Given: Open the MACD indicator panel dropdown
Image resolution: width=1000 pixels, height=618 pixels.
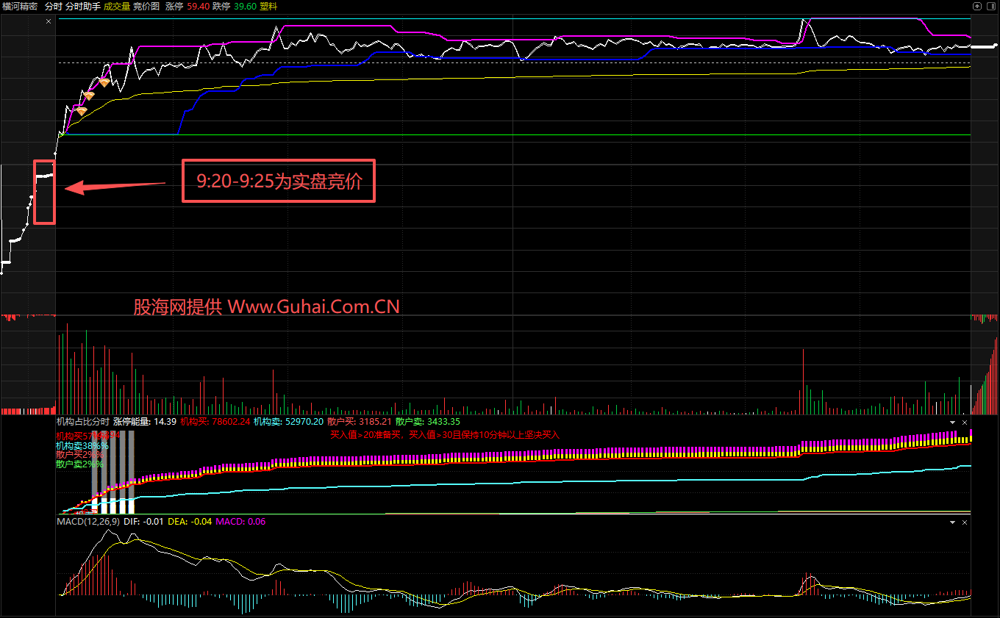Looking at the screenshot, I should pos(953,522).
